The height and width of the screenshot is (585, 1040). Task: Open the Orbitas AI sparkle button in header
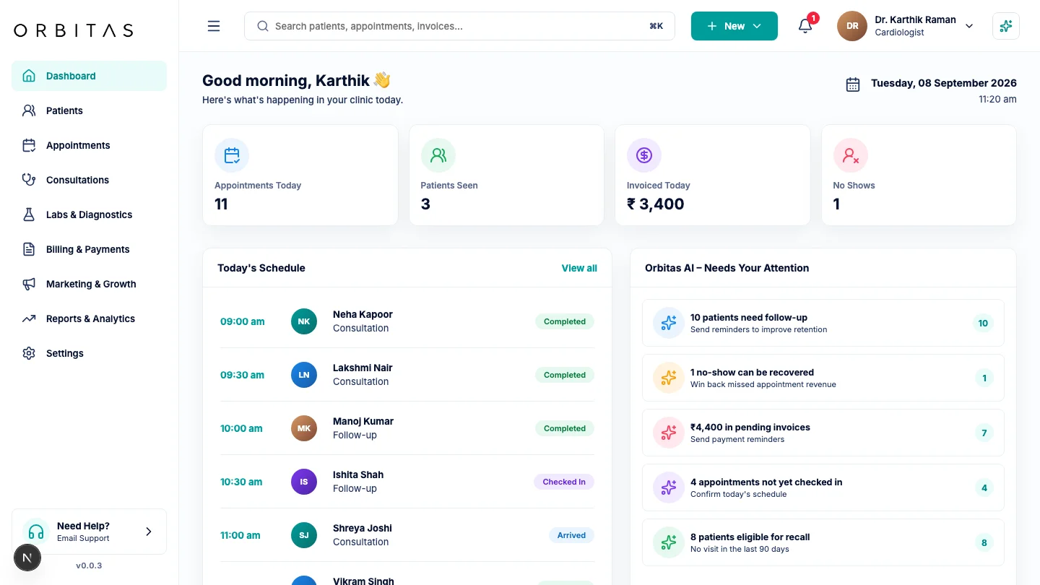1006,26
